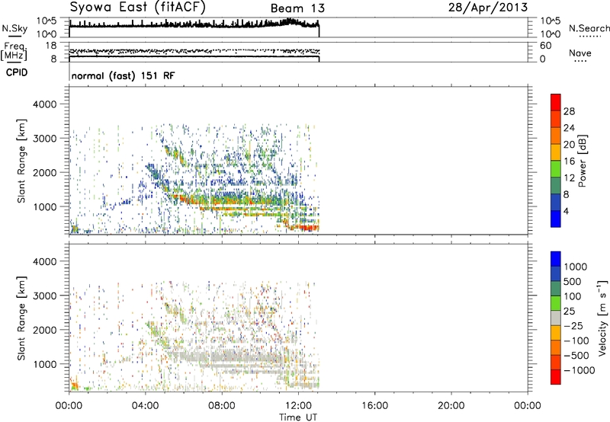Pick the red bottom segment of velocity color bar
Image resolution: width=610 pixels, height=422 pixels.
click(556, 377)
